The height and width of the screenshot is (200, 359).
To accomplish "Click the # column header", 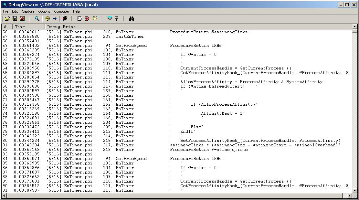I will [x=7, y=26].
